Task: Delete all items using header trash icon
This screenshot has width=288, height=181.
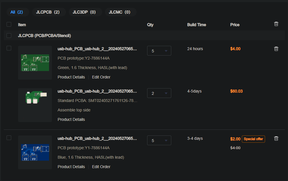Action: (x=276, y=24)
